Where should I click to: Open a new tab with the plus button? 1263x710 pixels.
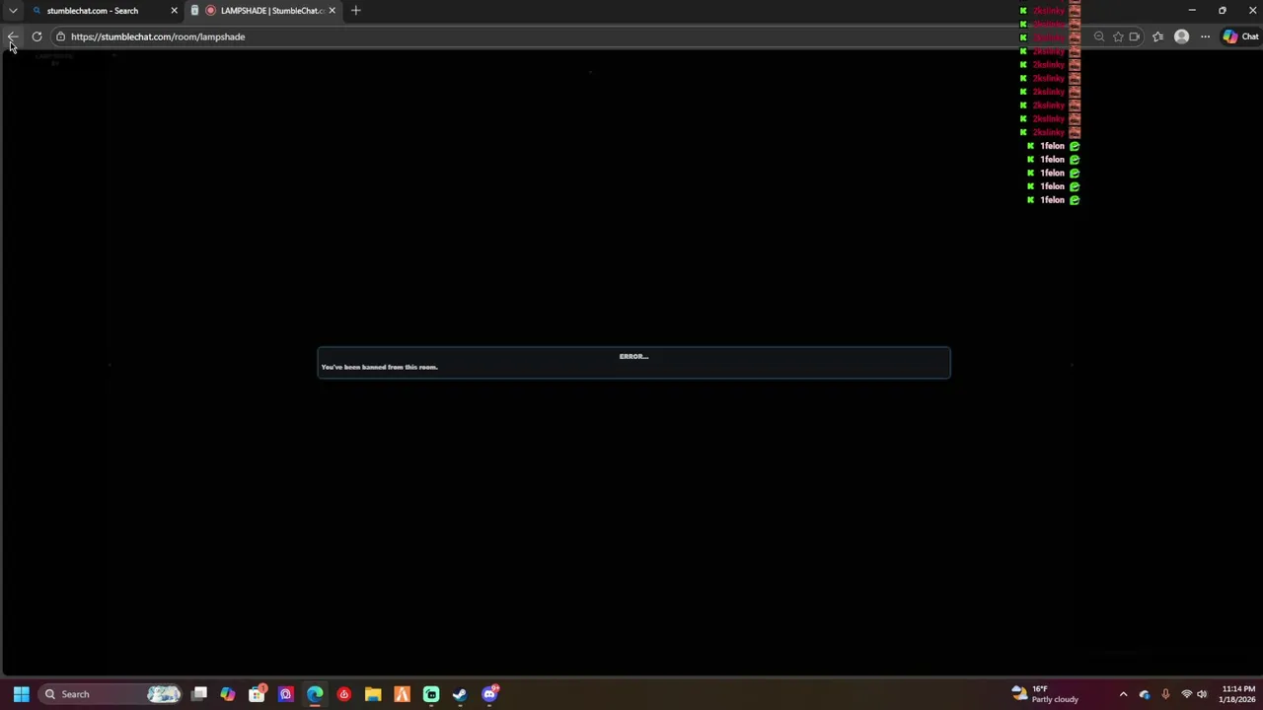pos(356,11)
